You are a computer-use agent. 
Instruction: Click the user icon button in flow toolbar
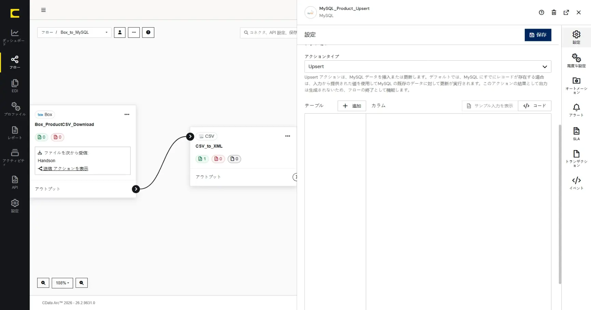119,32
